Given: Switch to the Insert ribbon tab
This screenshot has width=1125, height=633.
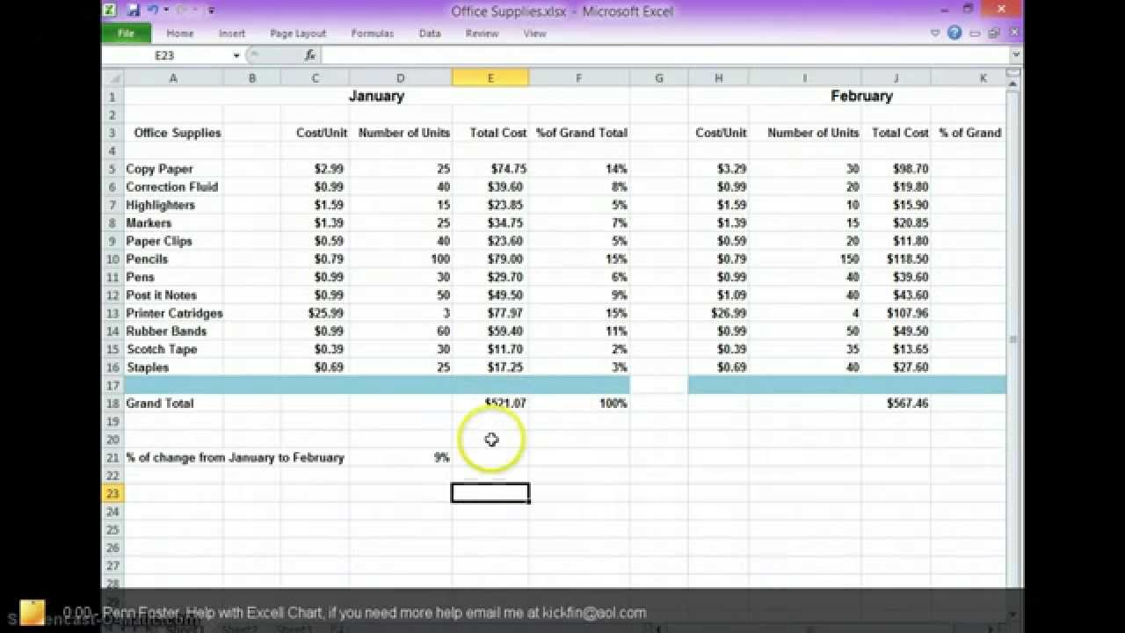Looking at the screenshot, I should click(232, 33).
